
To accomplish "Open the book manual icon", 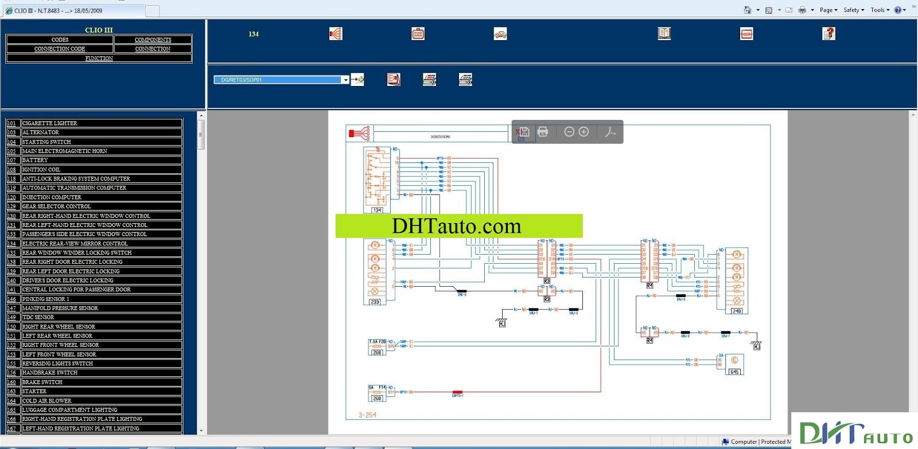I will 664,34.
